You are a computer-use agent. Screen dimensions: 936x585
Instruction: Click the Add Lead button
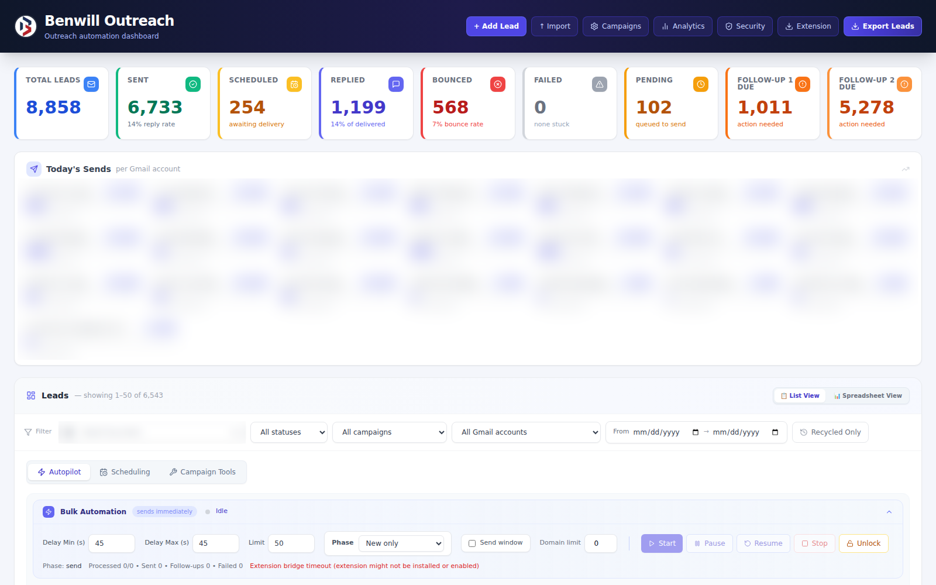(x=496, y=26)
